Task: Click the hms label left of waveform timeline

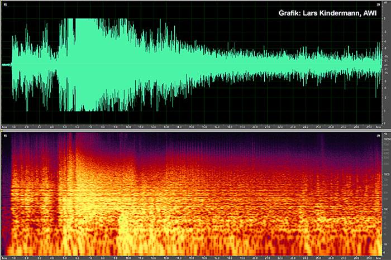Action: [x=4, y=127]
